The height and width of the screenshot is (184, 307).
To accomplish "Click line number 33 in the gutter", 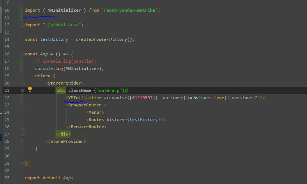I will (x=7, y=178).
